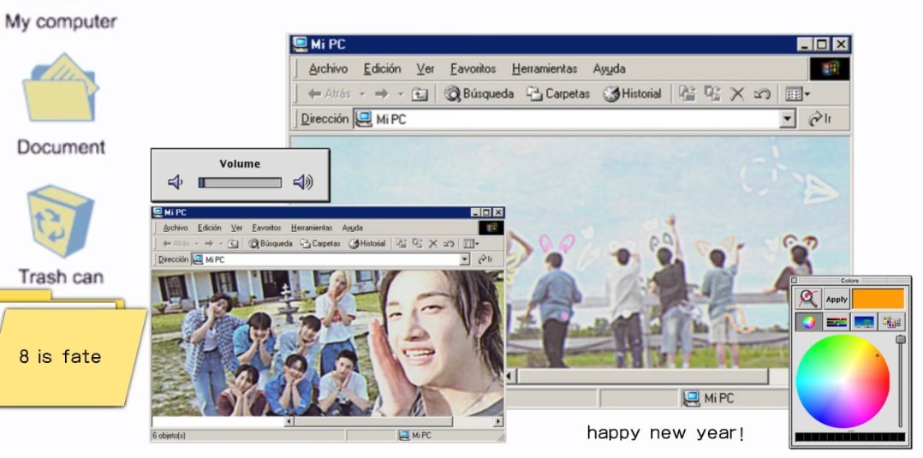Click Move To icon in large Mi PC toolbar
923x458 pixels.
pos(687,93)
